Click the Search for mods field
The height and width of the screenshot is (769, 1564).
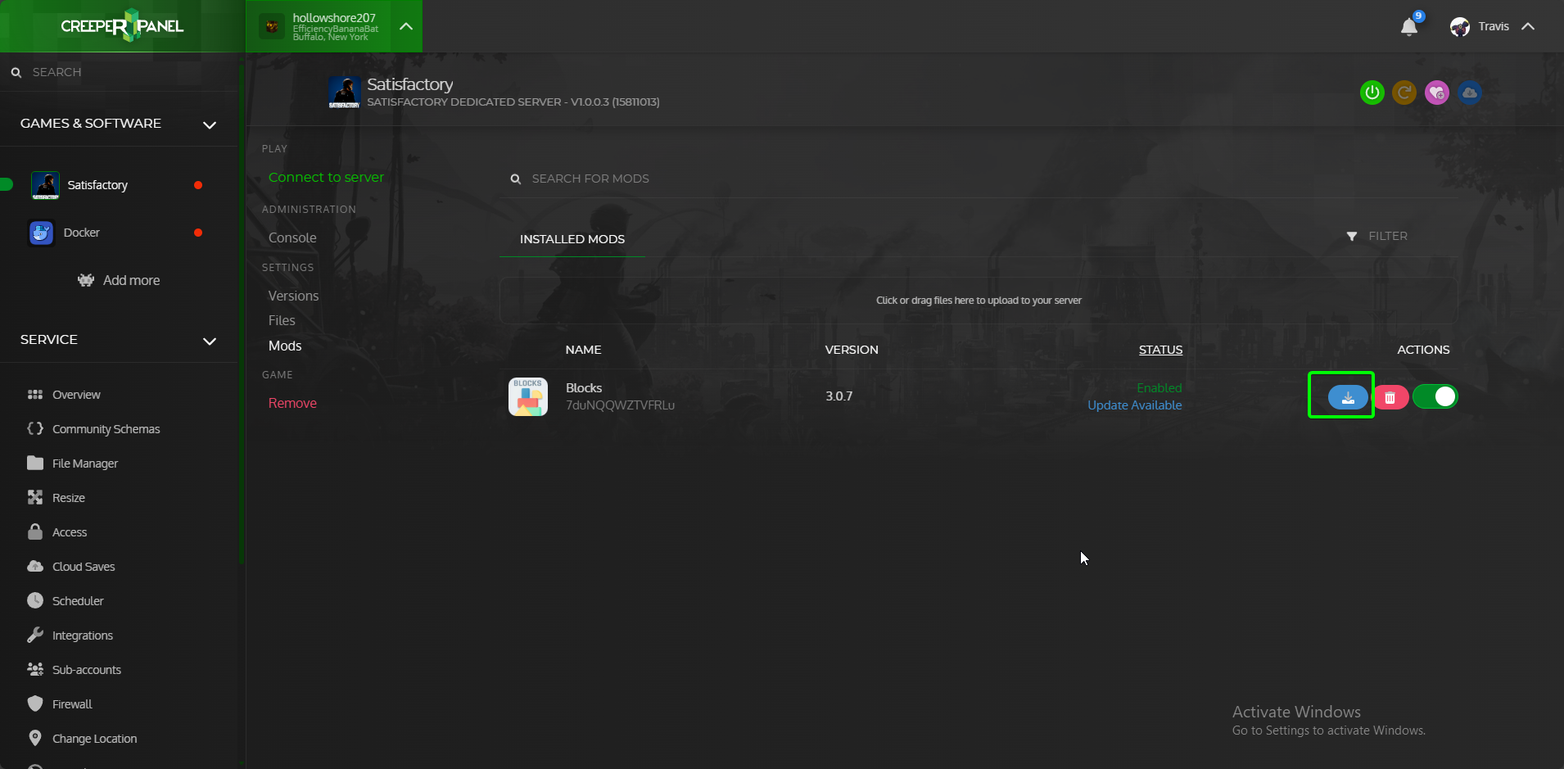click(x=979, y=179)
